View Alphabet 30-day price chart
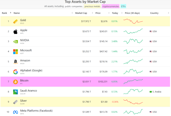 coord(133,72)
